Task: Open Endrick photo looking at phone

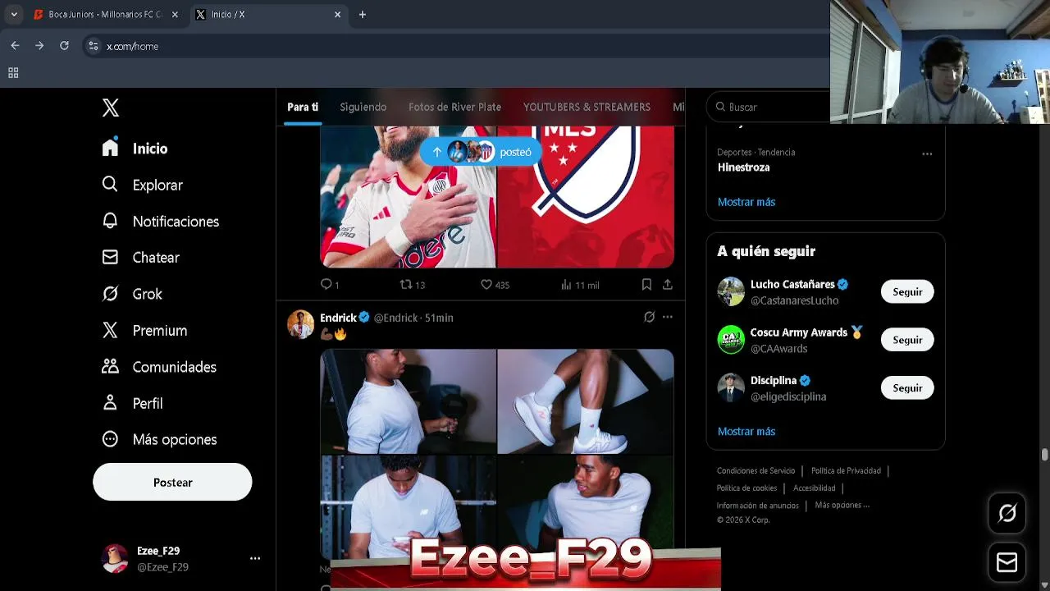Action: tap(408, 506)
